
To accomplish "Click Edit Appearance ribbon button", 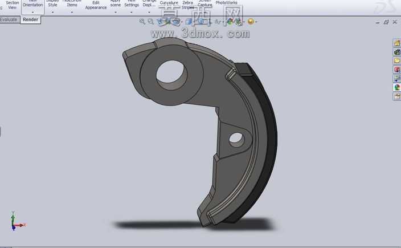I will [x=96, y=5].
